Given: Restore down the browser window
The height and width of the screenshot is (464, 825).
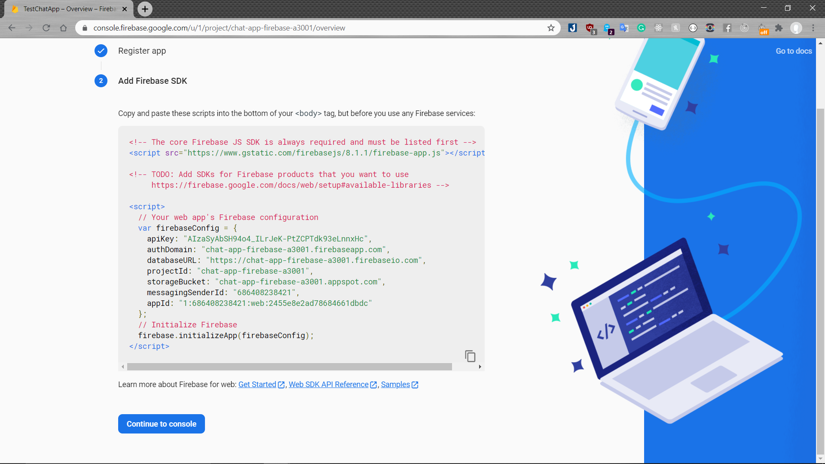Looking at the screenshot, I should click(788, 8).
